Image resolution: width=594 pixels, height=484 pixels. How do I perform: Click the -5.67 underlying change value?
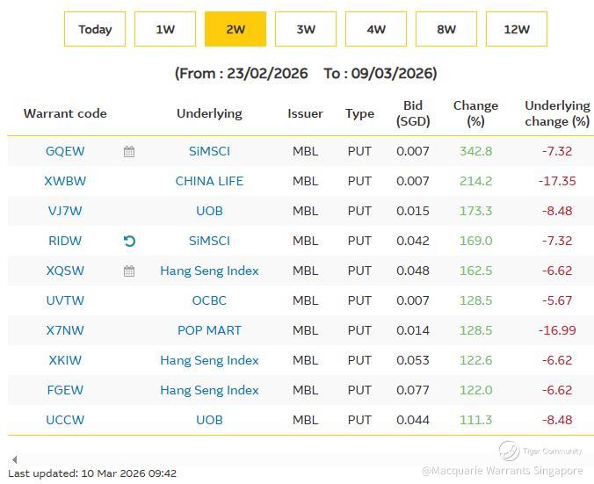click(x=557, y=300)
